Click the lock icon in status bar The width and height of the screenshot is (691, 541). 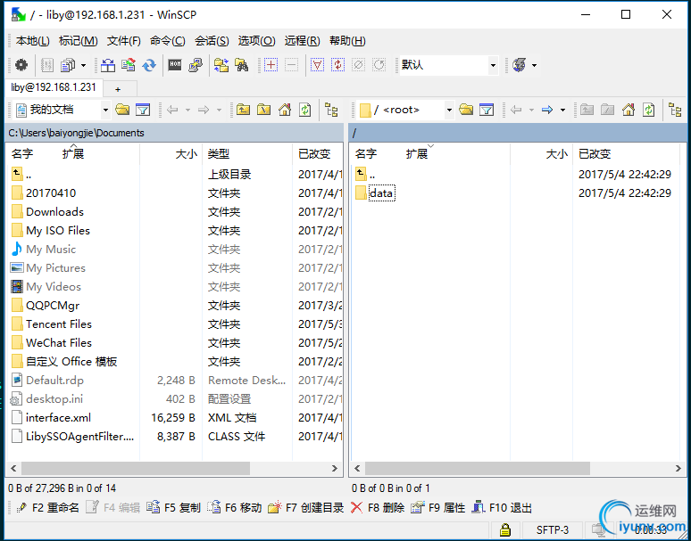(x=505, y=530)
